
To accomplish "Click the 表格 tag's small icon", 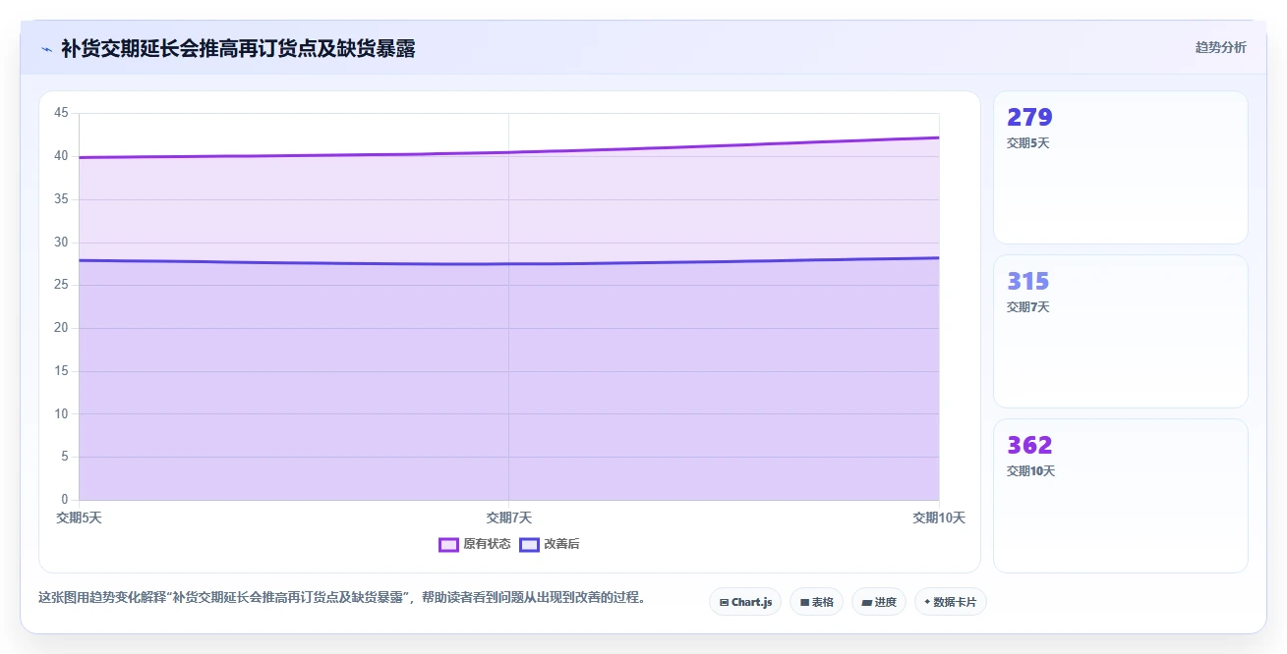I will 804,602.
